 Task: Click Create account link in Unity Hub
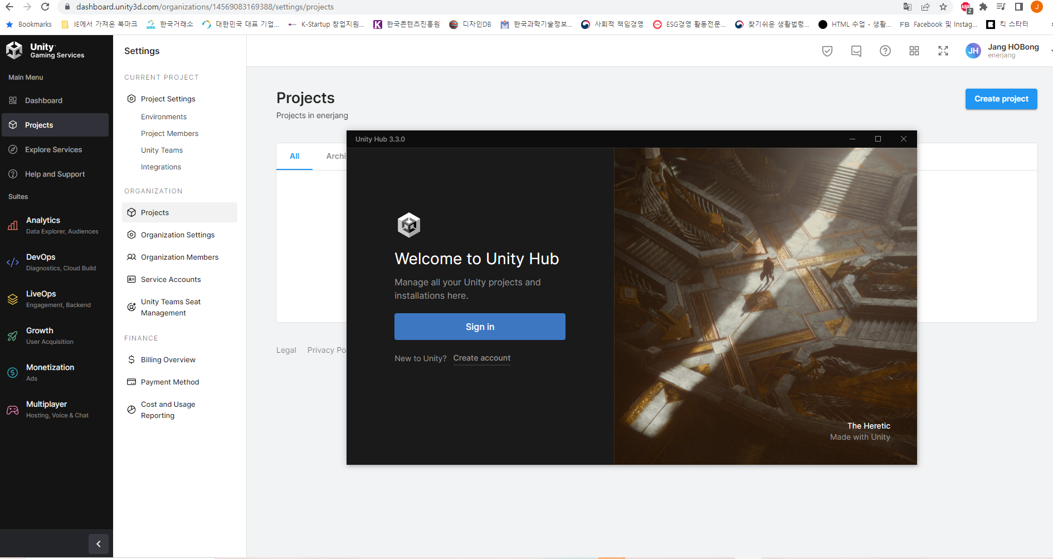coord(482,358)
